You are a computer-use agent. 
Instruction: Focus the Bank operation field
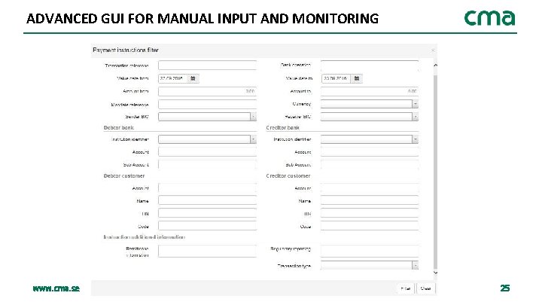tap(370, 66)
